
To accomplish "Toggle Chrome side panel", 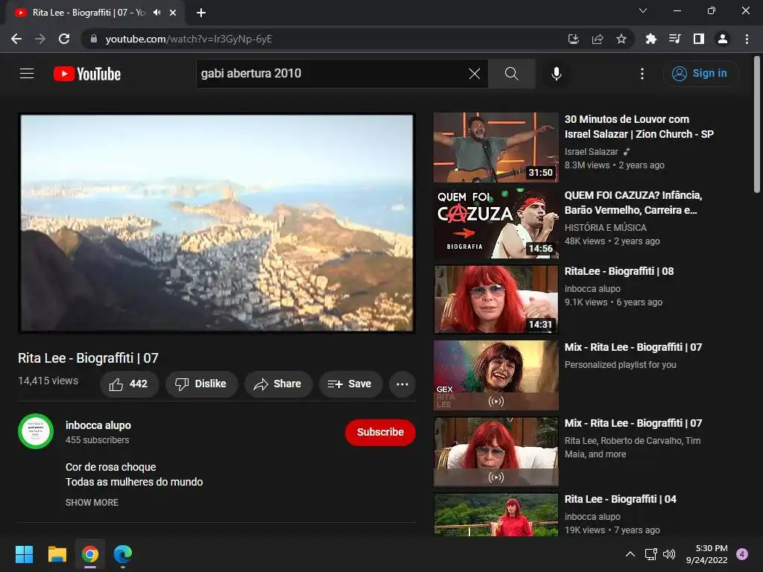I will (x=699, y=39).
